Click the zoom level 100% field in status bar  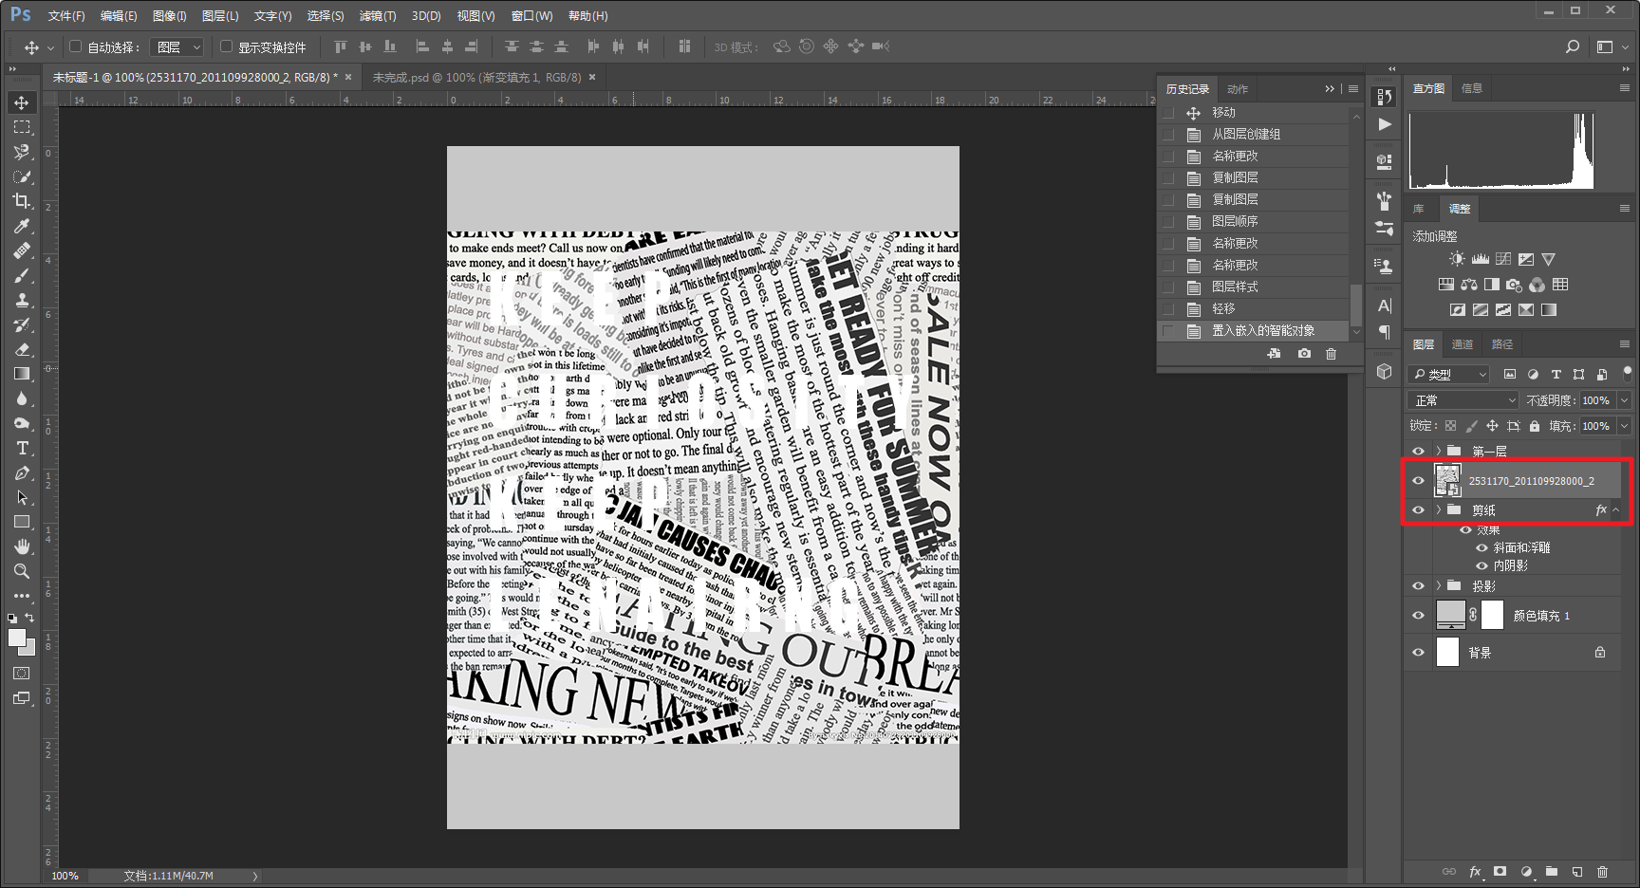(66, 876)
